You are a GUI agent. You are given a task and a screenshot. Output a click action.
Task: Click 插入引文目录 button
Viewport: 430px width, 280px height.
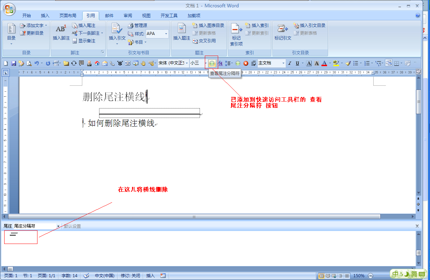tap(310, 26)
